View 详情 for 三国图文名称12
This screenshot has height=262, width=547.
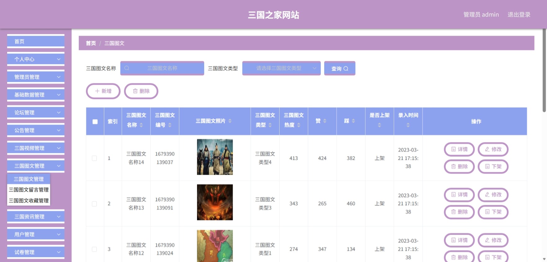459,240
